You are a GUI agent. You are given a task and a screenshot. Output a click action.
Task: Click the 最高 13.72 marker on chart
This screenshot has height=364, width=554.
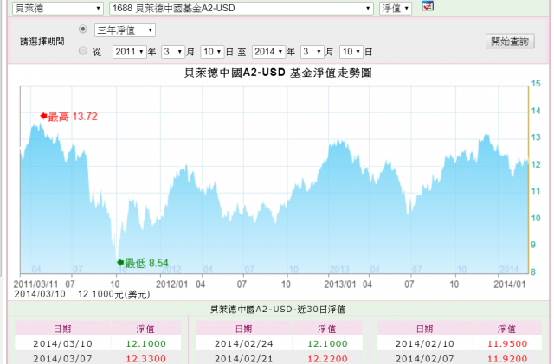pos(68,117)
